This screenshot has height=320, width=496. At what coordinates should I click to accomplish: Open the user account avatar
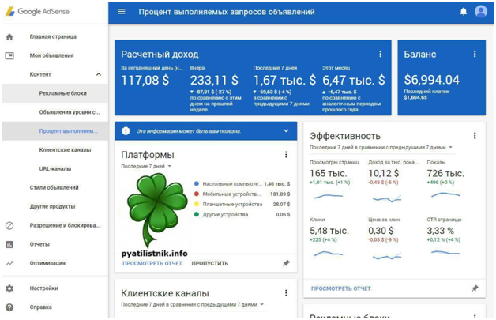(x=481, y=12)
